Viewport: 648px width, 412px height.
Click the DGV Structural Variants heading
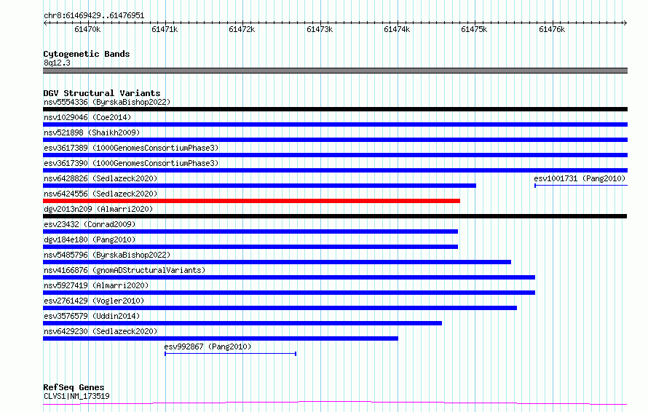point(102,93)
